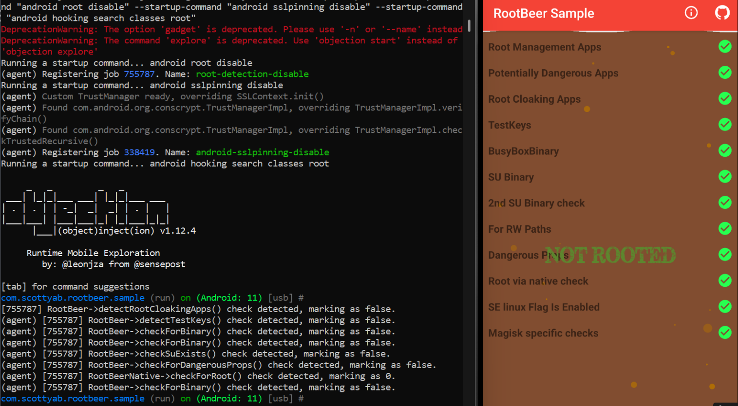Screen dimensions: 738x406
Task: Select the 'Potentially Dangerous Apps' label
Action: click(x=553, y=73)
